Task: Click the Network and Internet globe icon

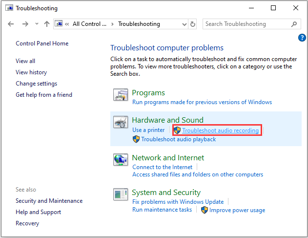Action: (x=121, y=159)
